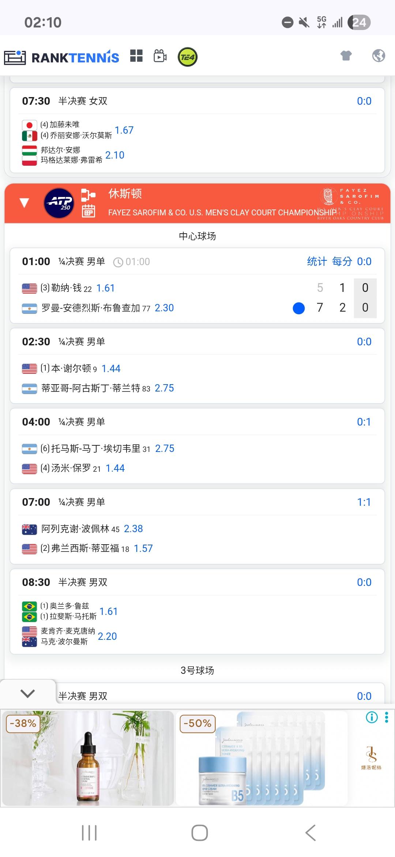The height and width of the screenshot is (857, 395).
Task: Open the TE4 tennis ball icon
Action: click(188, 57)
